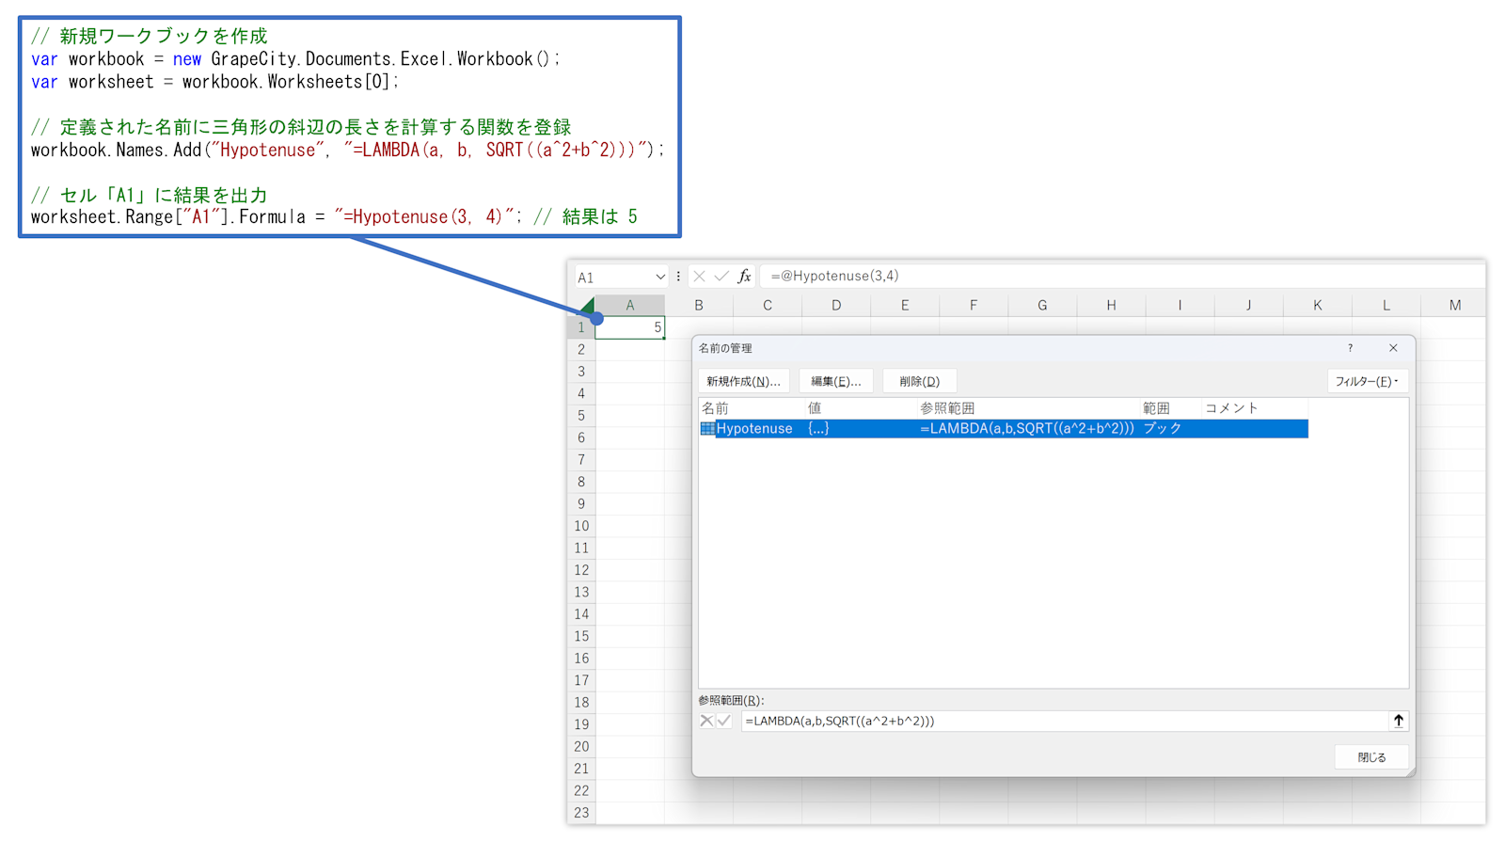The width and height of the screenshot is (1505, 842).
Task: Select column D header
Action: pyautogui.click(x=836, y=305)
